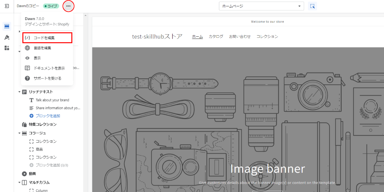This screenshot has width=384, height=192.
Task: Select コードを編集 from the menu
Action: (47, 38)
